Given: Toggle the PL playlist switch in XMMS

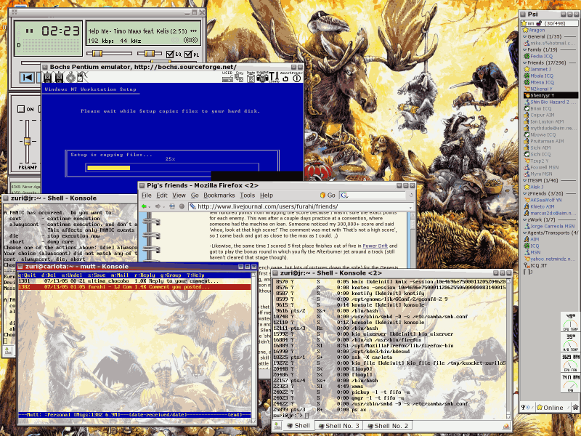Looking at the screenshot, I should point(188,54).
